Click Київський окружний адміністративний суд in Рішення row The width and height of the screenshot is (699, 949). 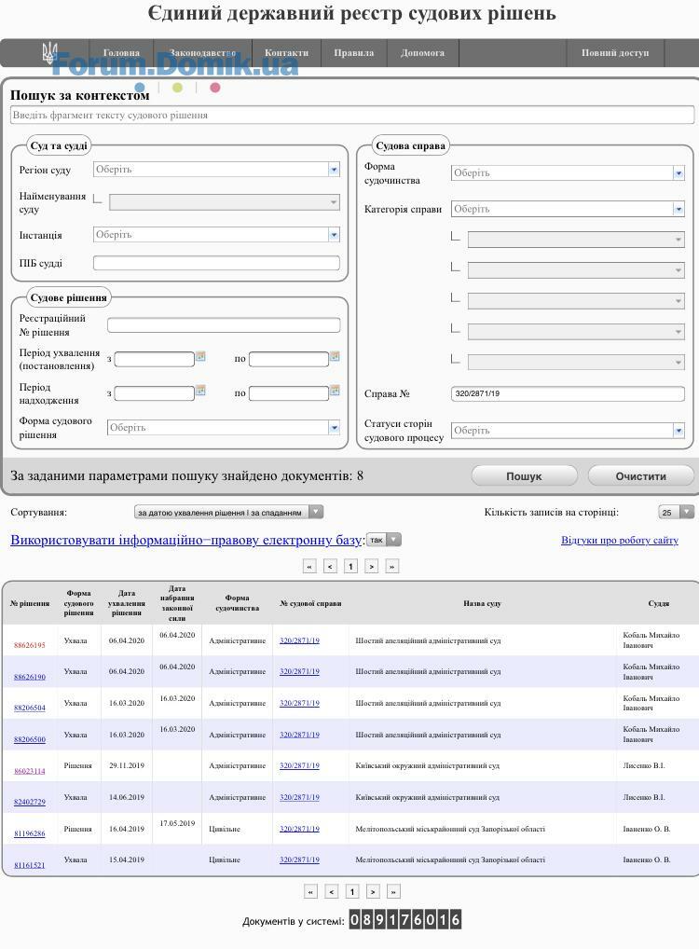coord(427,765)
